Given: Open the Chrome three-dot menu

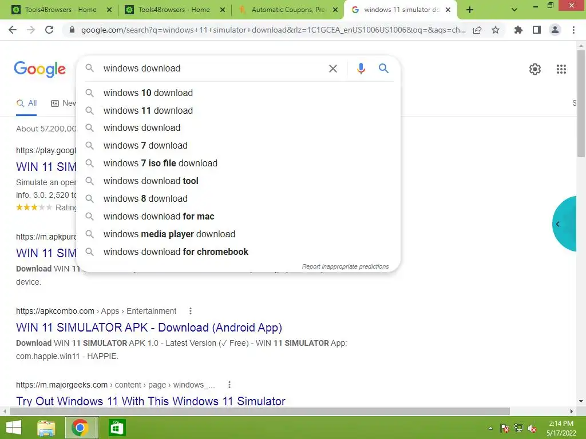Looking at the screenshot, I should (x=573, y=30).
